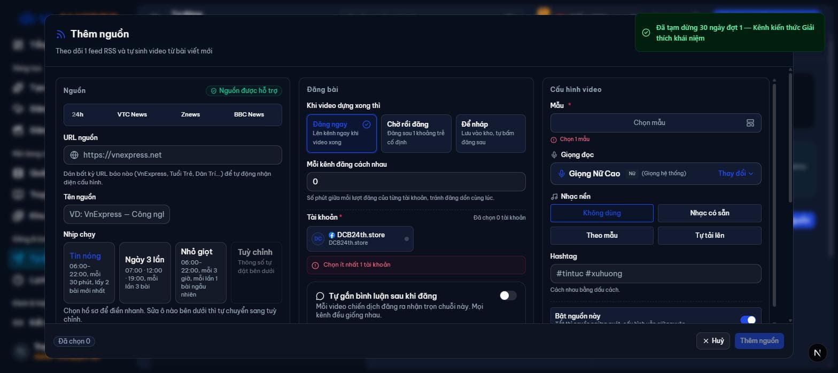Switch to the 24h source tab
Image resolution: width=838 pixels, height=373 pixels.
[x=77, y=114]
